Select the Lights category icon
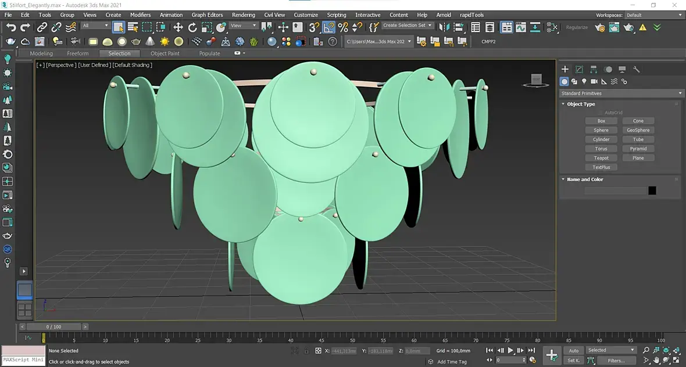Viewport: 686px width, 367px height. pos(584,81)
